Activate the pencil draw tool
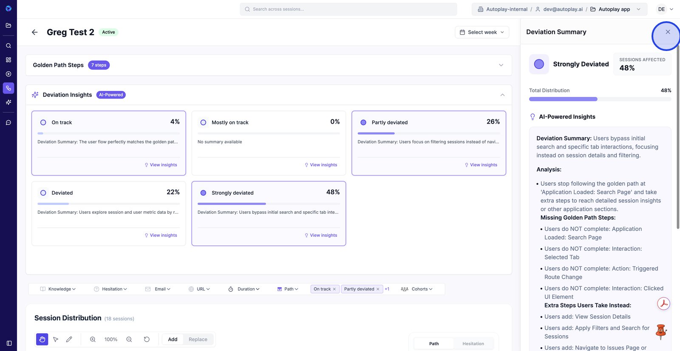The height and width of the screenshot is (351, 680). [69, 339]
